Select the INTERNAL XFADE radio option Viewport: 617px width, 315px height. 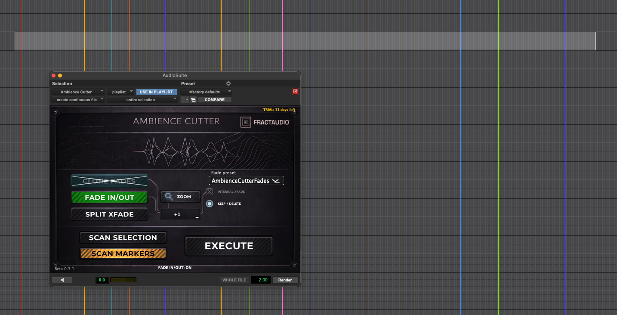210,191
